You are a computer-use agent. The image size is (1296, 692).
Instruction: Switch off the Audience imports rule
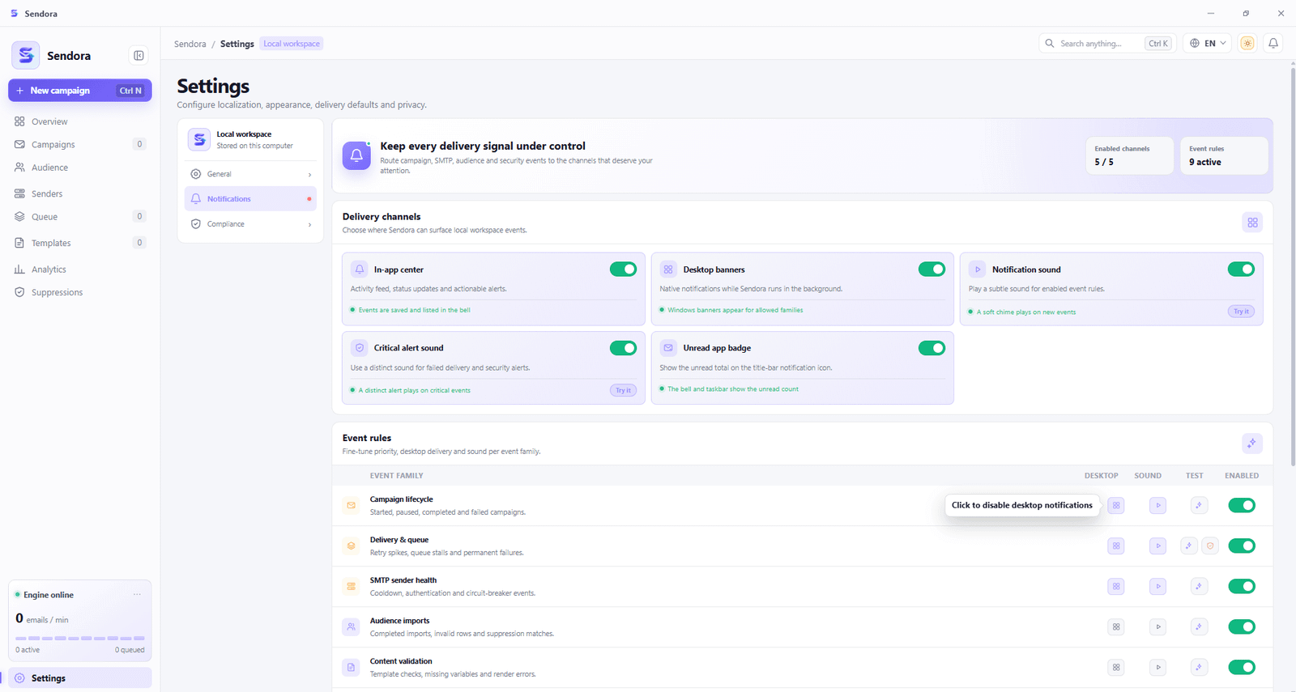tap(1242, 626)
